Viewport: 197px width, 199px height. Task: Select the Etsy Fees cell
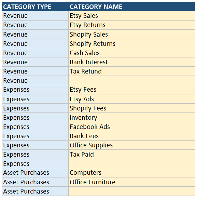tap(132, 90)
